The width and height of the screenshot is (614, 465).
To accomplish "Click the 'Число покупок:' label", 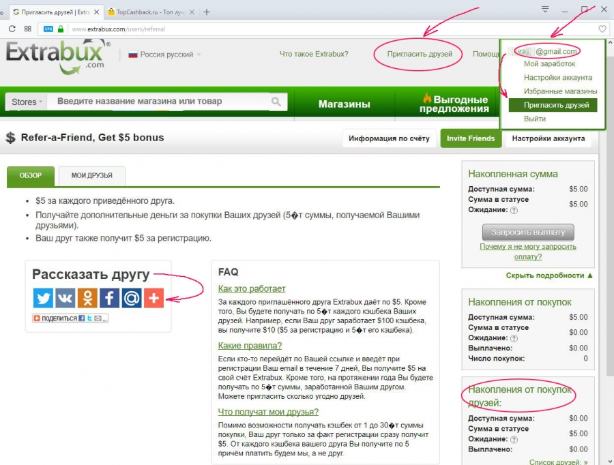I will pyautogui.click(x=496, y=359).
